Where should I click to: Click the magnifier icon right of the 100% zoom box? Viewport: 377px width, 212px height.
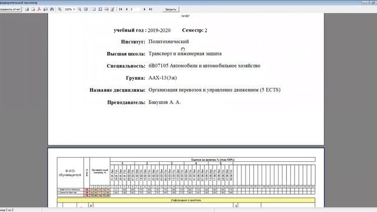pos(80,9)
